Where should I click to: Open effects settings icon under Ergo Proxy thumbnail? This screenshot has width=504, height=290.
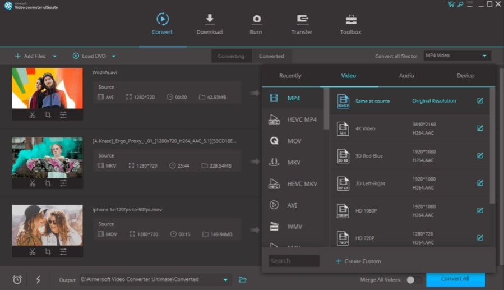[x=63, y=183]
